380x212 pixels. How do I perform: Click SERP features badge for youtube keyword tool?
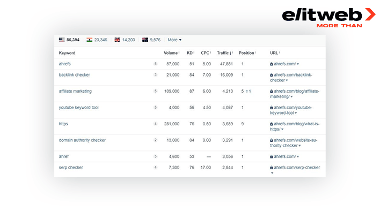156,107
